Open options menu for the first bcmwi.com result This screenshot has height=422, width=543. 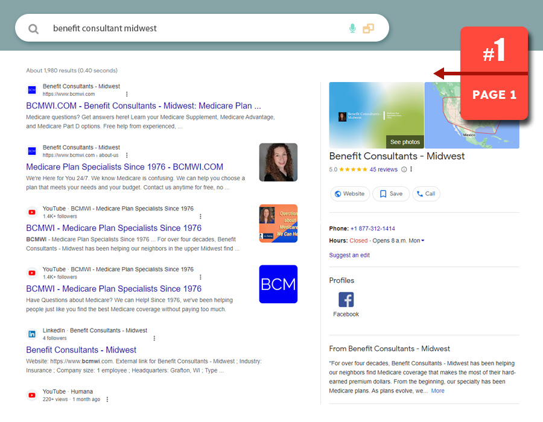127,94
